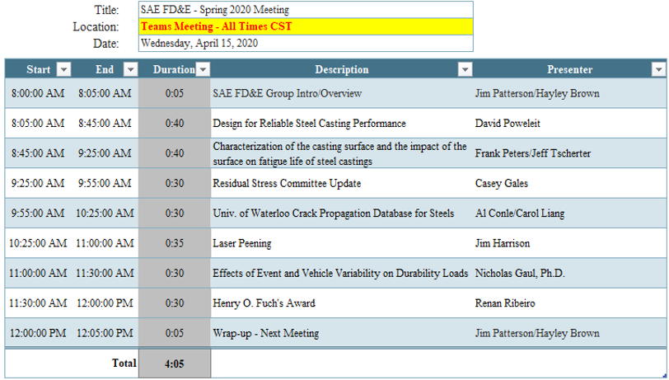Click the Wrap-up - Next Meeting cell
The image size is (669, 380).
coord(341,333)
